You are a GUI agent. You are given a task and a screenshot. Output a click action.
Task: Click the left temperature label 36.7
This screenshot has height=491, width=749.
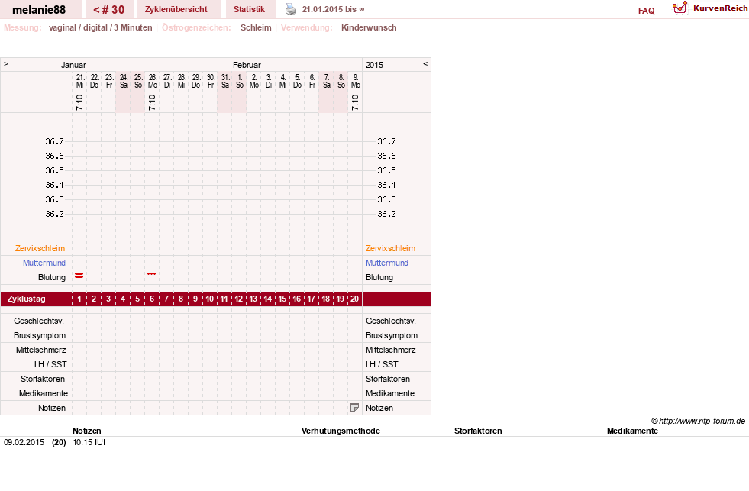coord(54,141)
